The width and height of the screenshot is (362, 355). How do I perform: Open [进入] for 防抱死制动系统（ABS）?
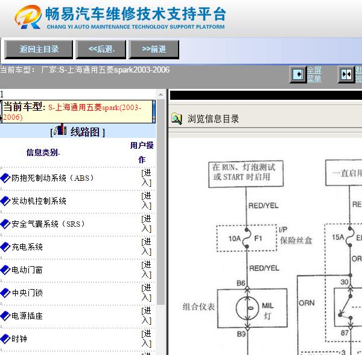[x=147, y=178]
